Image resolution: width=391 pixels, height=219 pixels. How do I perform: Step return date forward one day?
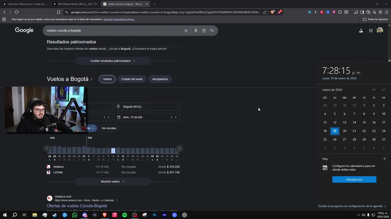click(x=176, y=117)
